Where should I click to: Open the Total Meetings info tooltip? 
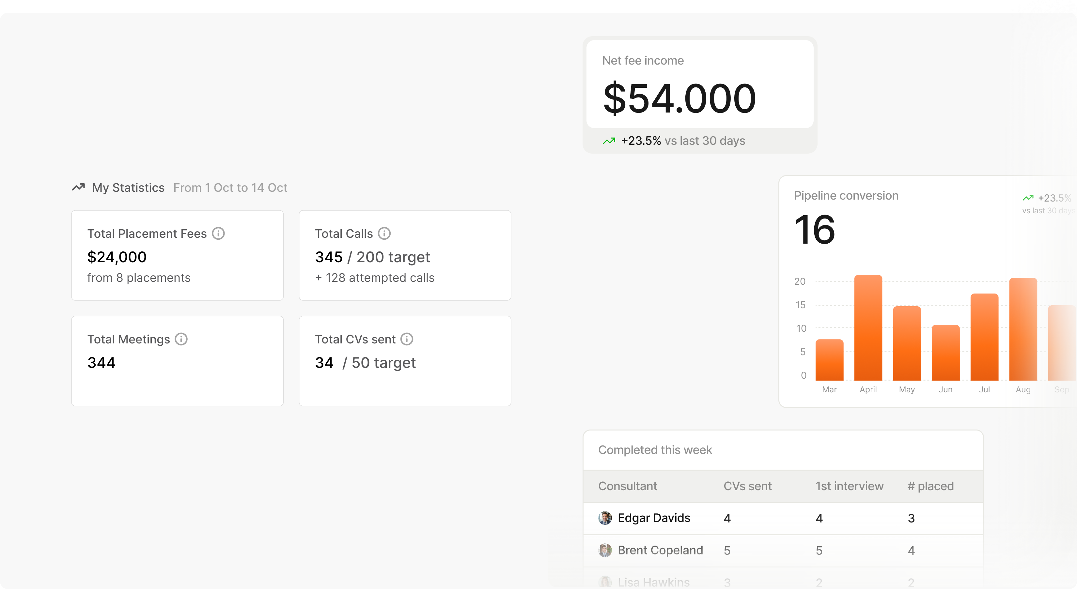[x=181, y=339]
